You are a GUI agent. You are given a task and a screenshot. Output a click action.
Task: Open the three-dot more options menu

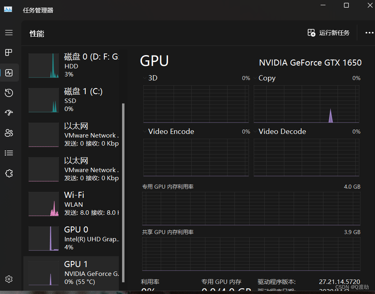[x=369, y=33]
